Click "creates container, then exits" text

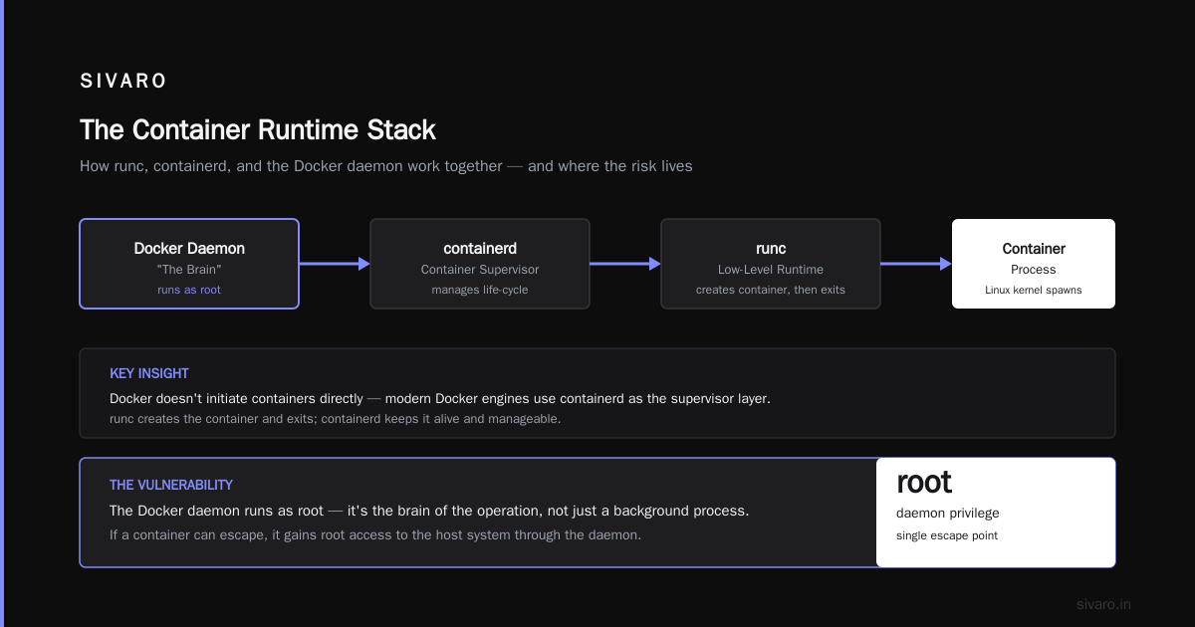click(x=771, y=290)
